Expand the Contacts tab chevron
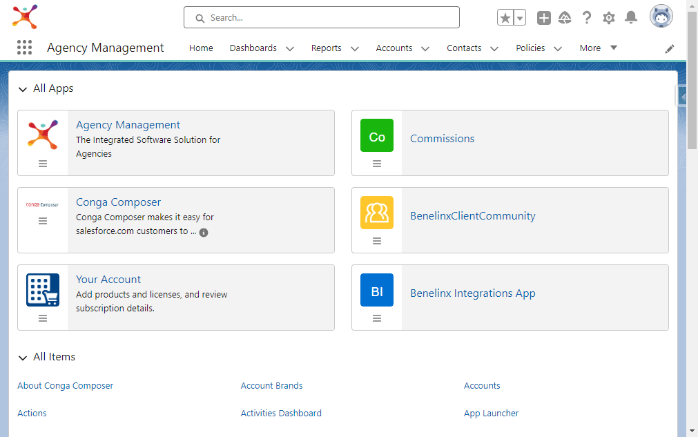The width and height of the screenshot is (698, 437). 494,48
